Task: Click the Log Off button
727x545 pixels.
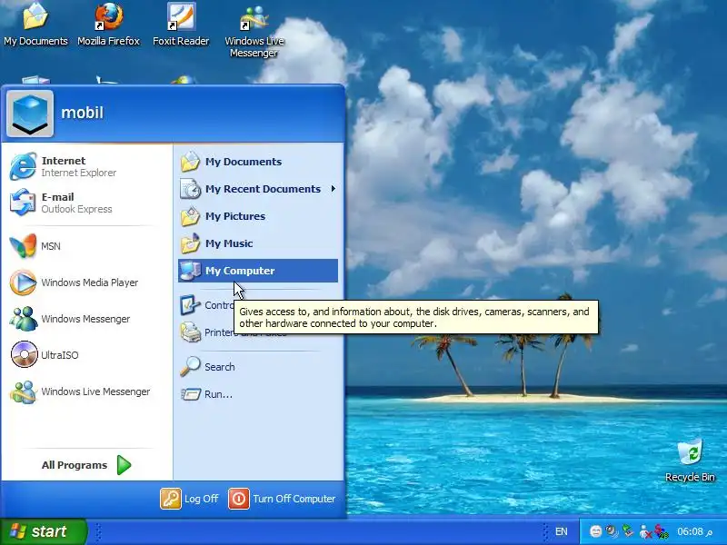Action: point(190,499)
